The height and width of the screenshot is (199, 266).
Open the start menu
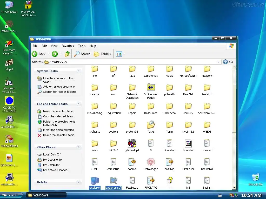pyautogui.click(x=11, y=195)
